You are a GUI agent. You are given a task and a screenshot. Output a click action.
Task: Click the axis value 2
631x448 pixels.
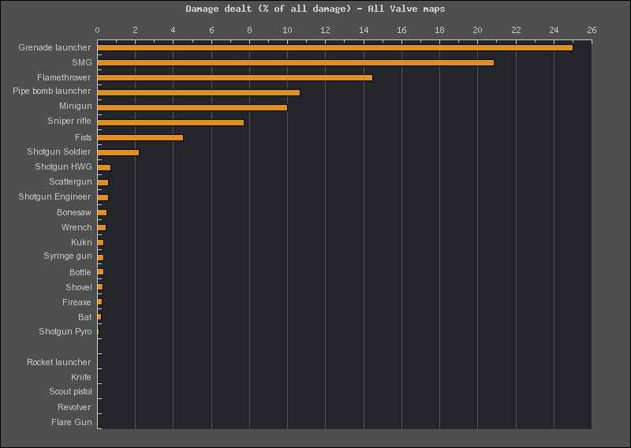point(135,30)
